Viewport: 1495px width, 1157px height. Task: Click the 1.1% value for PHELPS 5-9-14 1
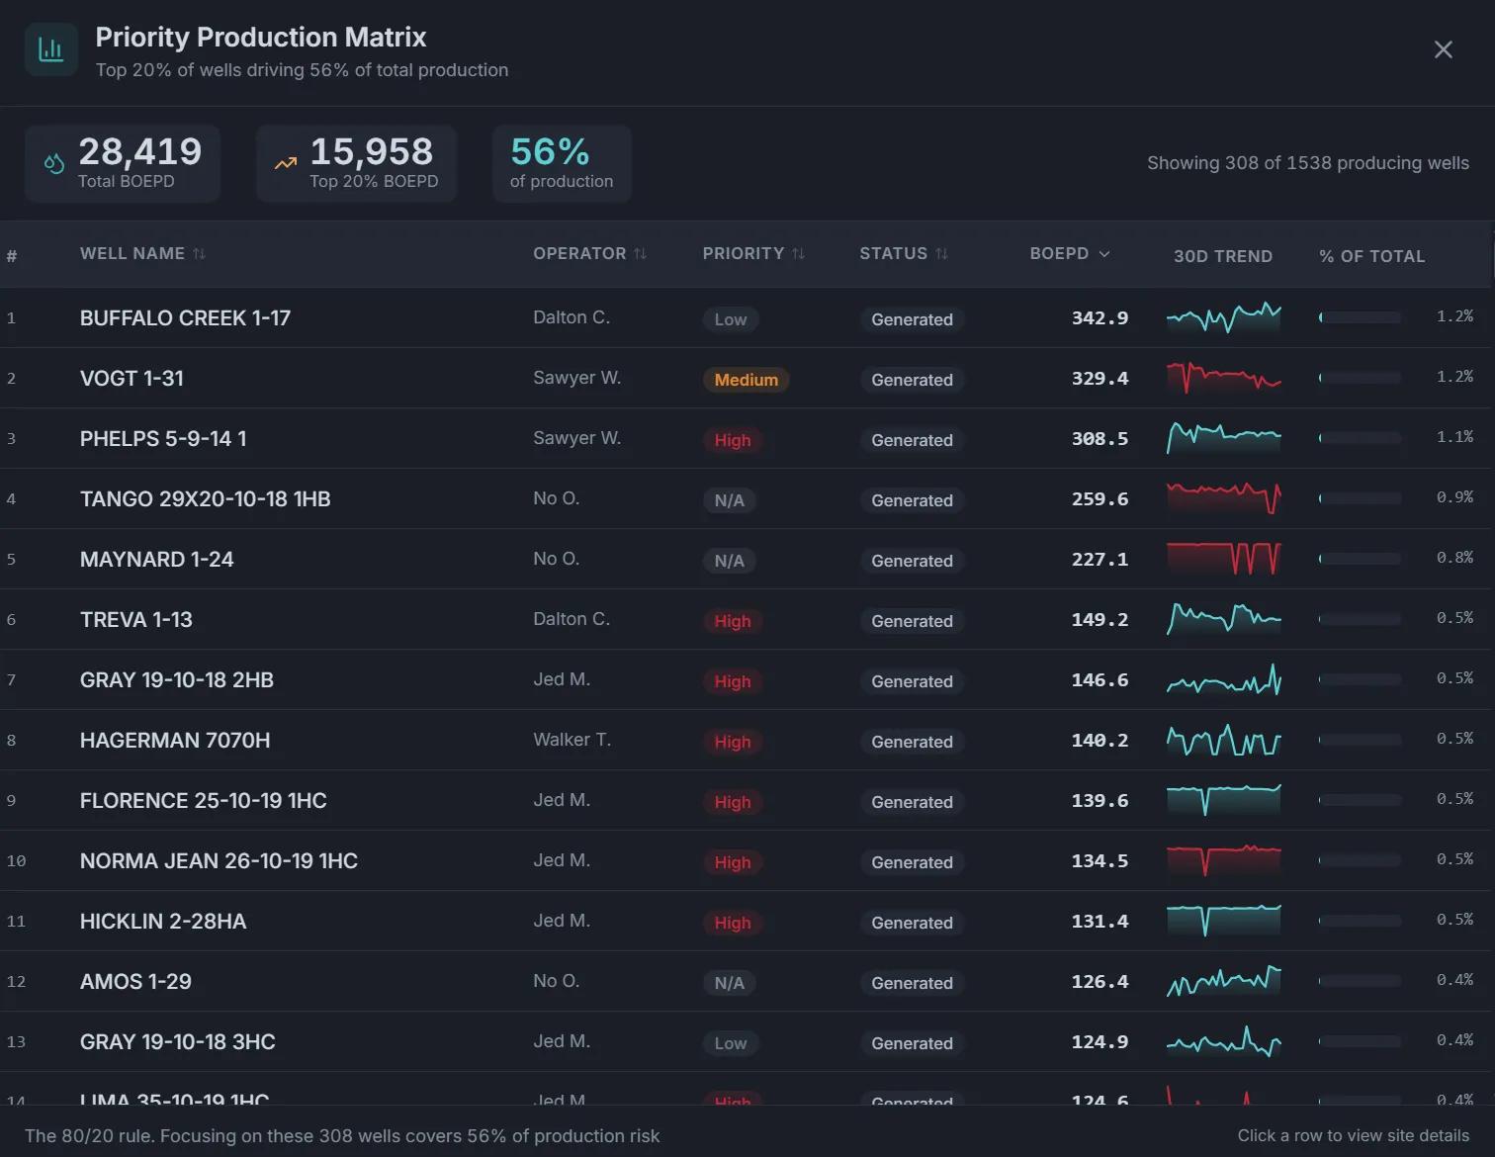coord(1454,437)
